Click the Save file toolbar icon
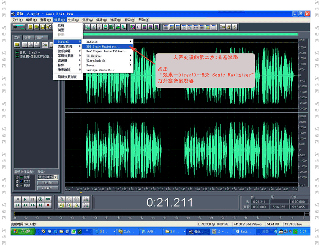Image resolution: width=321 pixels, height=246 pixels. 42,27
